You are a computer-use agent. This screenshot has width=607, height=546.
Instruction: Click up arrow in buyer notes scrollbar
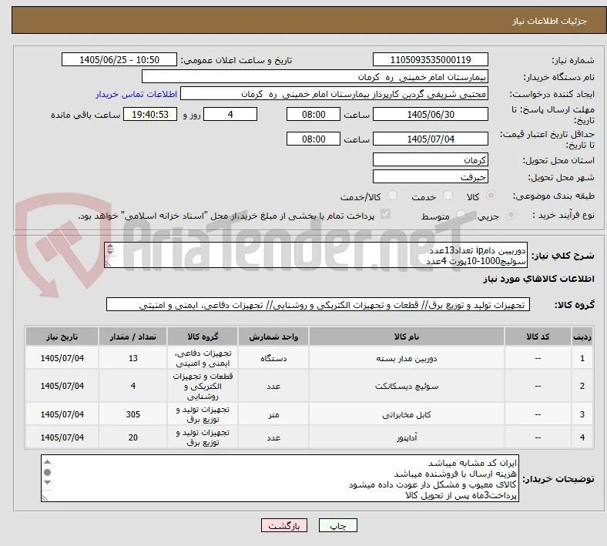pos(47,462)
